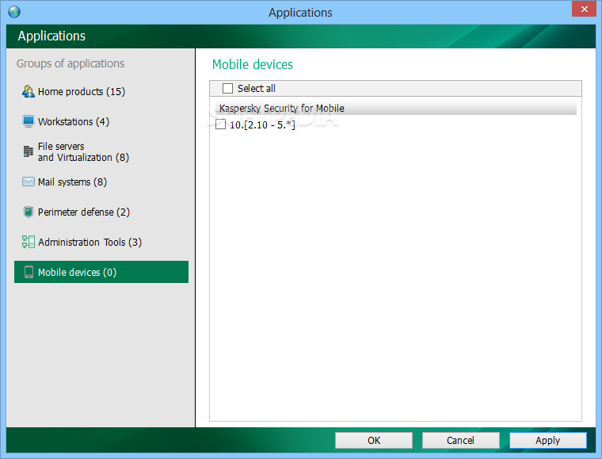The height and width of the screenshot is (459, 602).
Task: Select Workstations (4) group
Action: [101, 121]
